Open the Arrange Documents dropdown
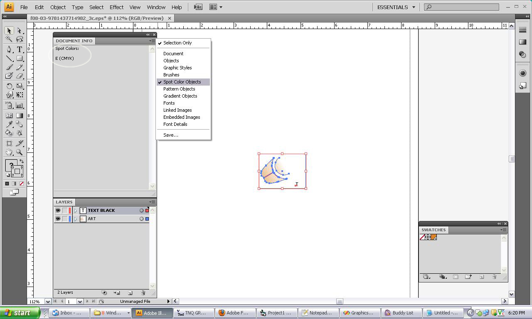532x319 pixels. [x=216, y=7]
